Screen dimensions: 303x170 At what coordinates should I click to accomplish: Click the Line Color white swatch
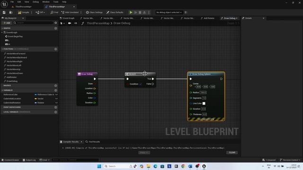click(x=204, y=103)
